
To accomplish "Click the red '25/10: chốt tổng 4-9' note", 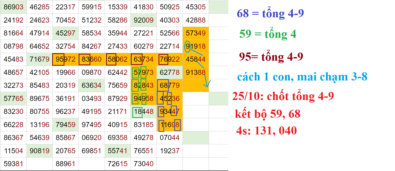I will pos(283,96).
